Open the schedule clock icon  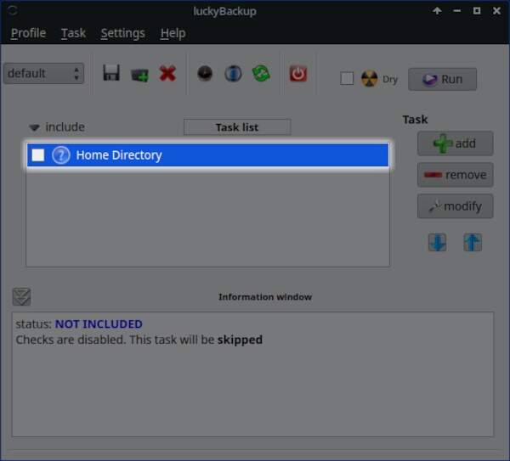click(205, 73)
